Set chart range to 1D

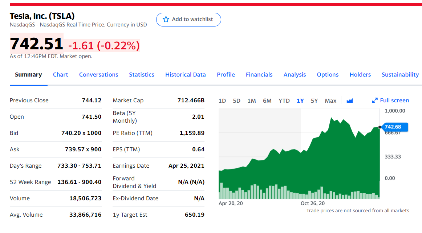[x=222, y=101]
